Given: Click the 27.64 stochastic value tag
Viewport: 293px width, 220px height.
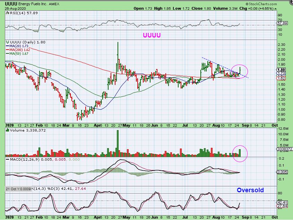Looking at the screenshot, I should pyautogui.click(x=282, y=206).
